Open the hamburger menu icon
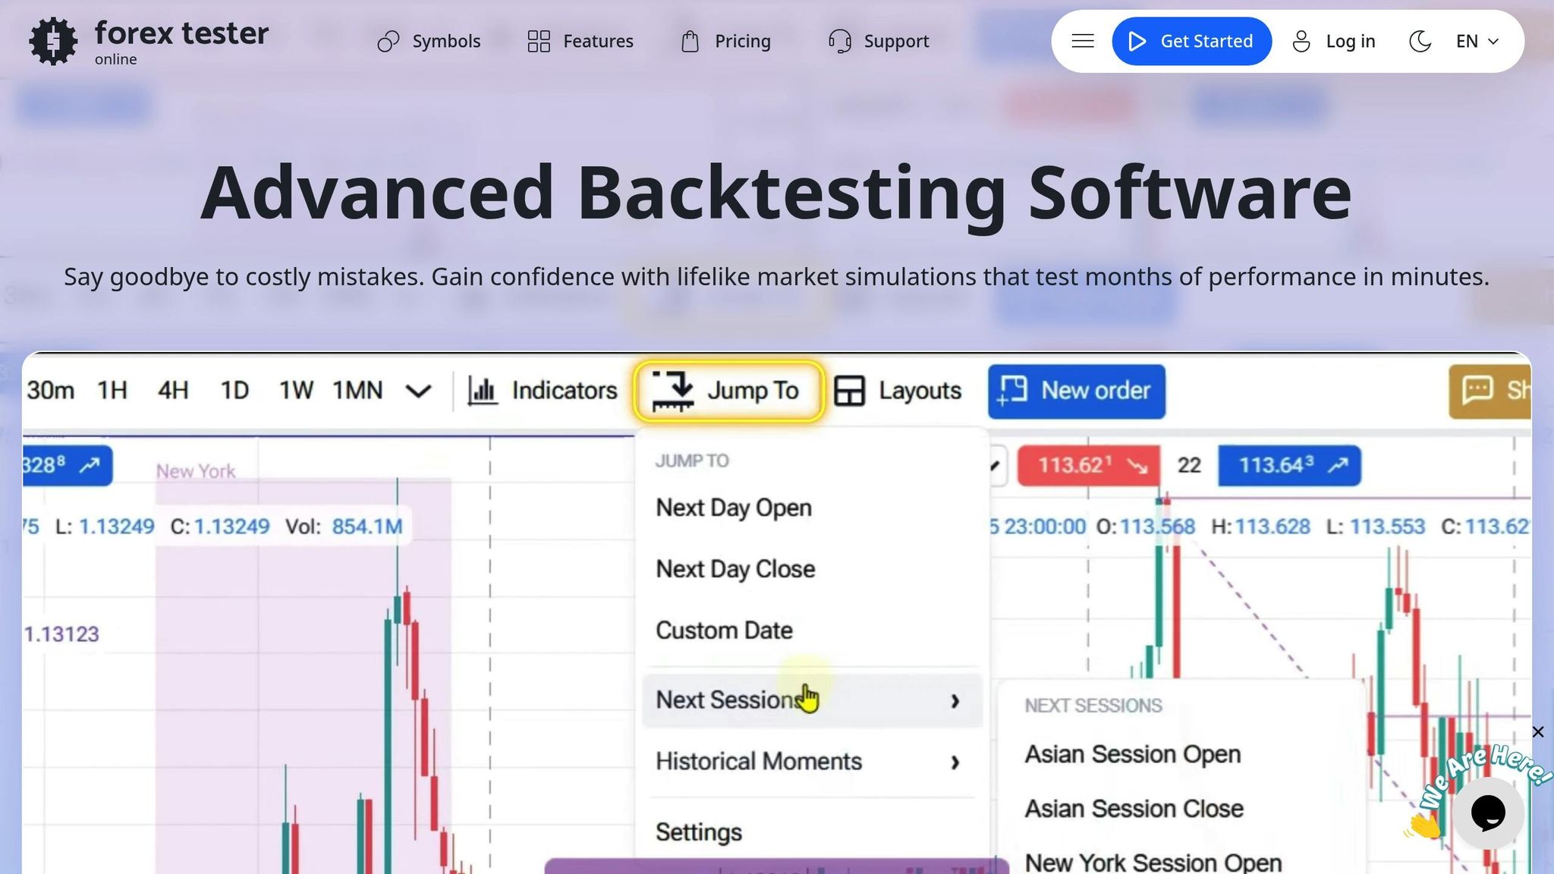This screenshot has width=1554, height=874. 1082,41
